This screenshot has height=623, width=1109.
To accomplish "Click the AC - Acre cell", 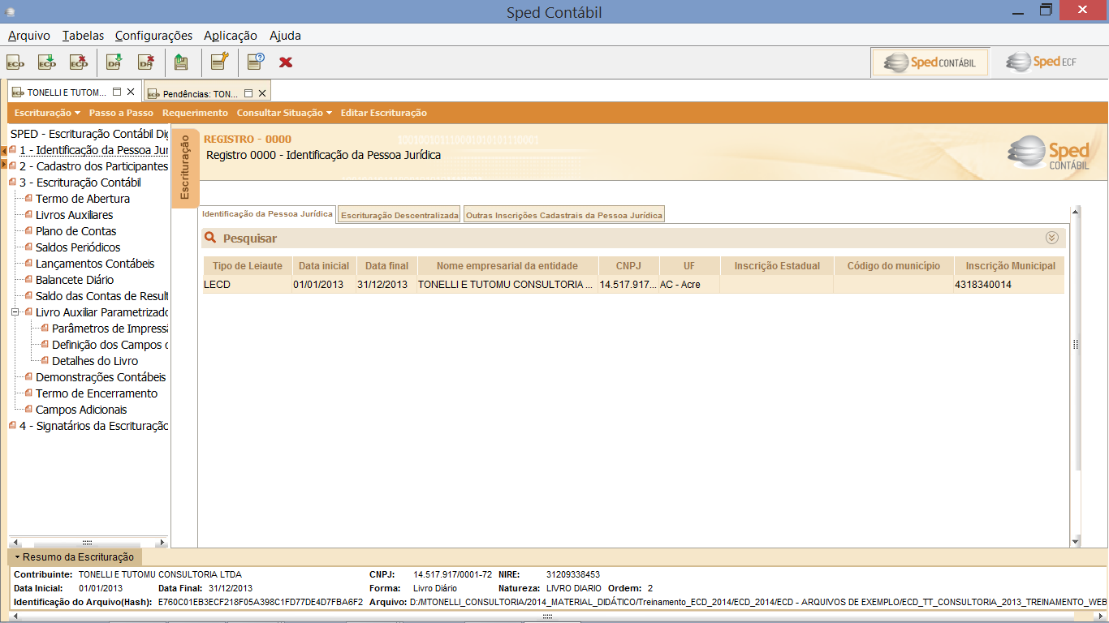I will point(688,285).
